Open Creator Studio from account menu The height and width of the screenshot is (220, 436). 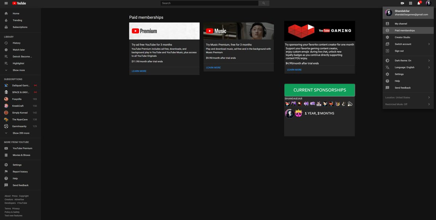(x=408, y=37)
